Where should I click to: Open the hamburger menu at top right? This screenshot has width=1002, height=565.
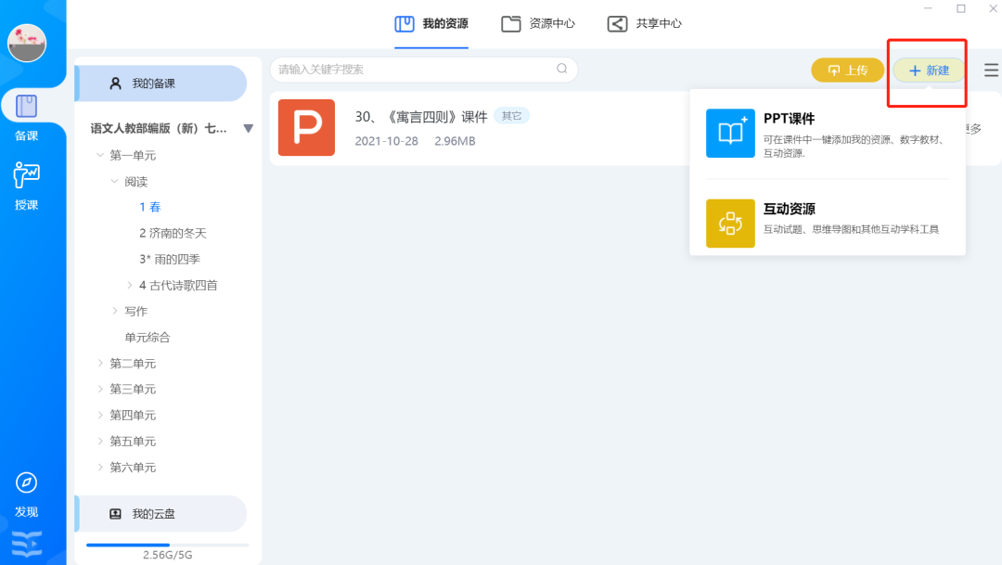[x=990, y=70]
